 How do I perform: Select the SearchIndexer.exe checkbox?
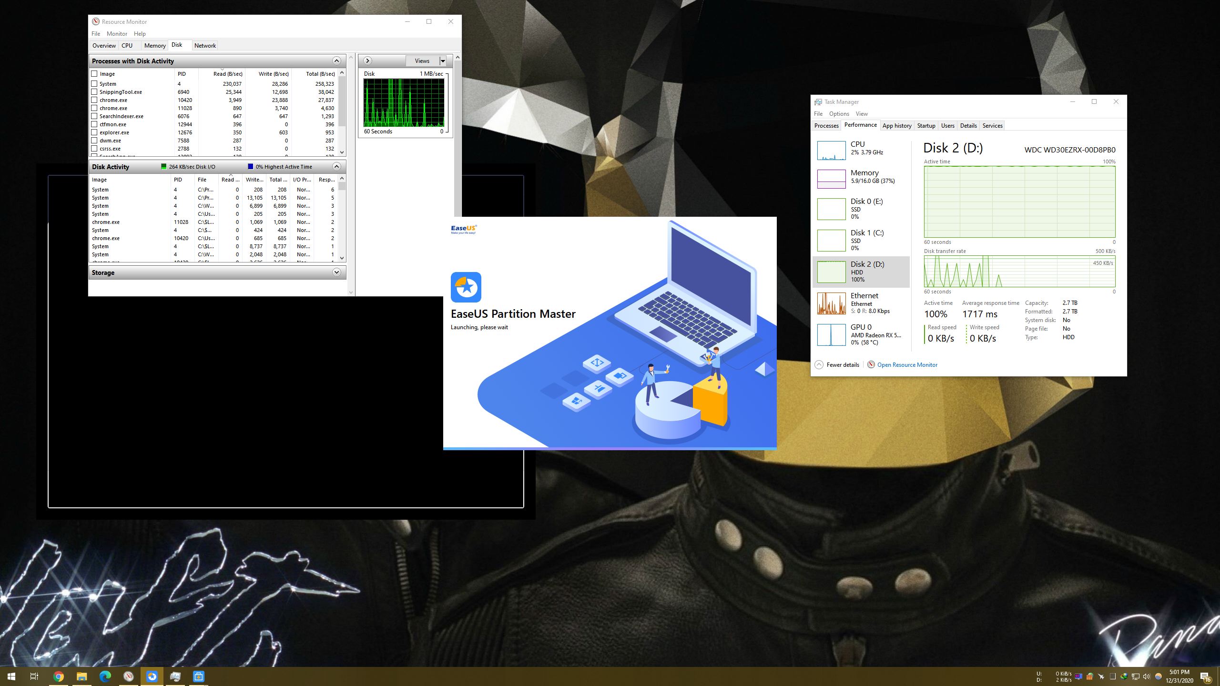[x=94, y=116]
